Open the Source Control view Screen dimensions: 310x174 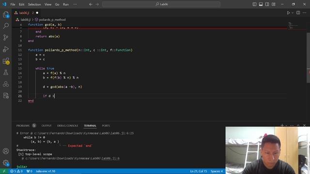click(x=6, y=38)
